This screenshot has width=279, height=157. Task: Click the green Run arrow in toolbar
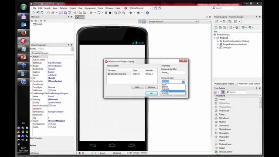(x=91, y=13)
